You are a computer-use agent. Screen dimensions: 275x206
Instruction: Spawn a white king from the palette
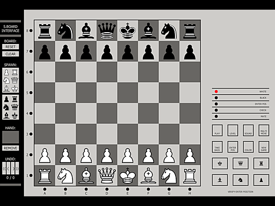click(x=15, y=89)
